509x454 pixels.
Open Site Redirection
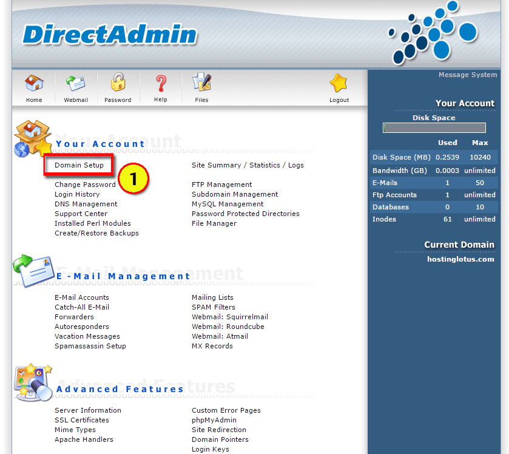(x=219, y=430)
